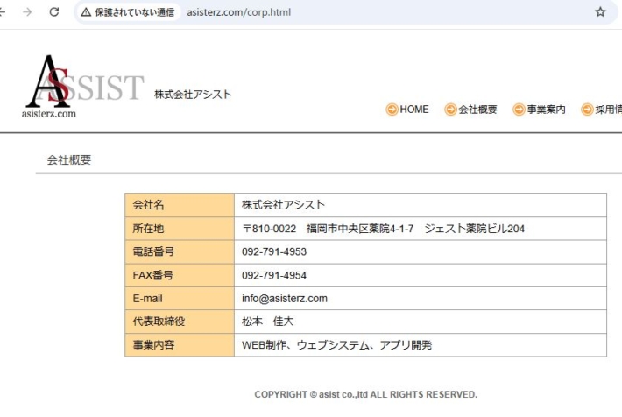Click the WEB制作、ウェブシステム、アプリ開発 text
622x417 pixels.
[336, 345]
